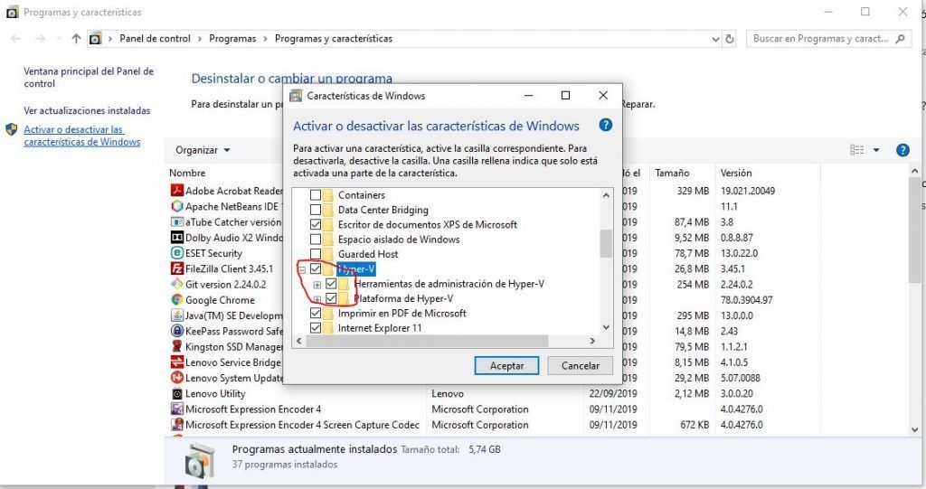
Task: Click the search magnifier icon
Action: pyautogui.click(x=900, y=38)
